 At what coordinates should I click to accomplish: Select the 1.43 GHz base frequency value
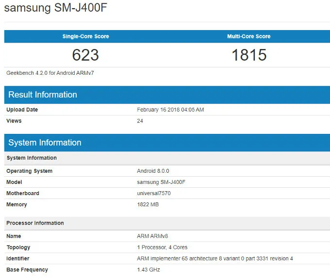tap(148, 269)
